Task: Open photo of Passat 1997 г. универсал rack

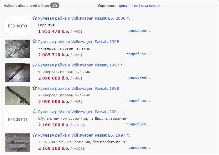Action: pyautogui.click(x=18, y=72)
